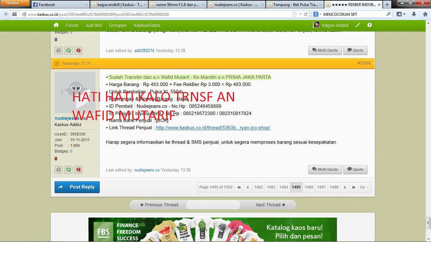
Task: Open KaskusRadio section
Action: [x=147, y=25]
